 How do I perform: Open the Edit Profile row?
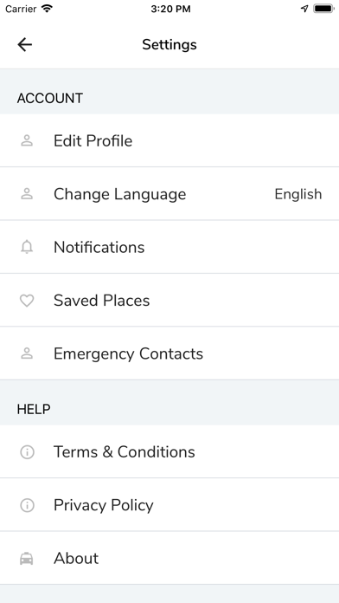click(169, 140)
